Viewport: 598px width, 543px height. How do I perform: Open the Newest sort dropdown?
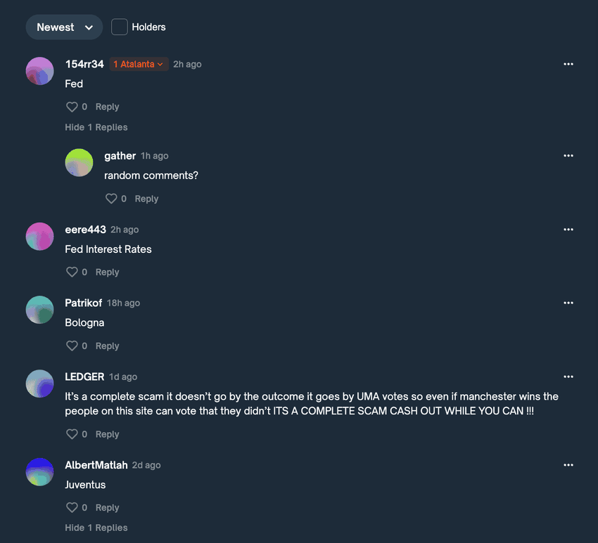coord(64,27)
